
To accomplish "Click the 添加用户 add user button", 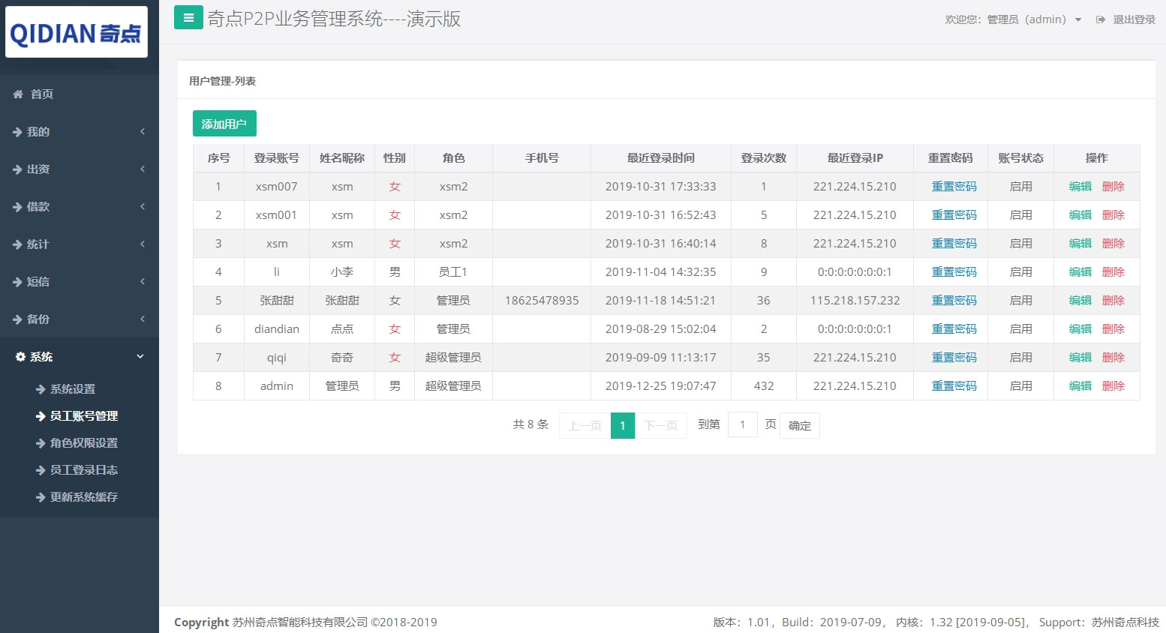I will [224, 123].
